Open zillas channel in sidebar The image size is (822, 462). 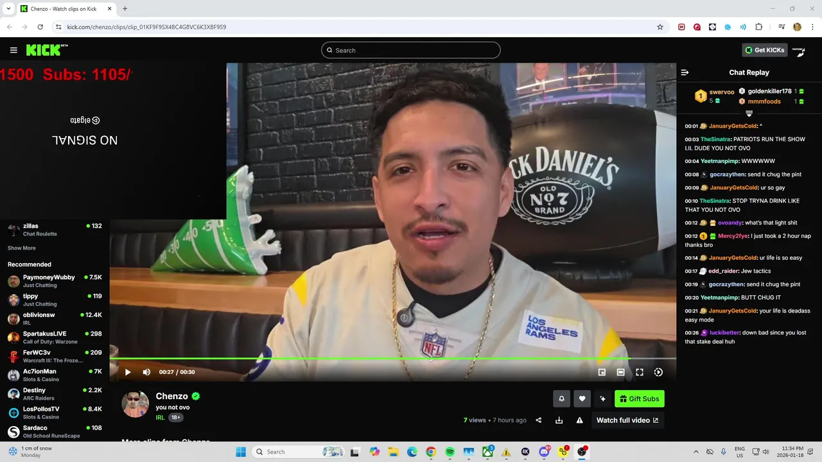click(55, 230)
